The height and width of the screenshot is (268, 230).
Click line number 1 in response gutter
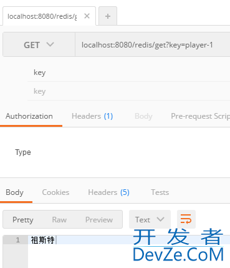(18, 240)
